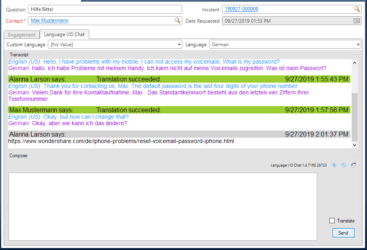Click the Incident field search magnifier icon
This screenshot has height=250, width=367.
pyautogui.click(x=356, y=9)
